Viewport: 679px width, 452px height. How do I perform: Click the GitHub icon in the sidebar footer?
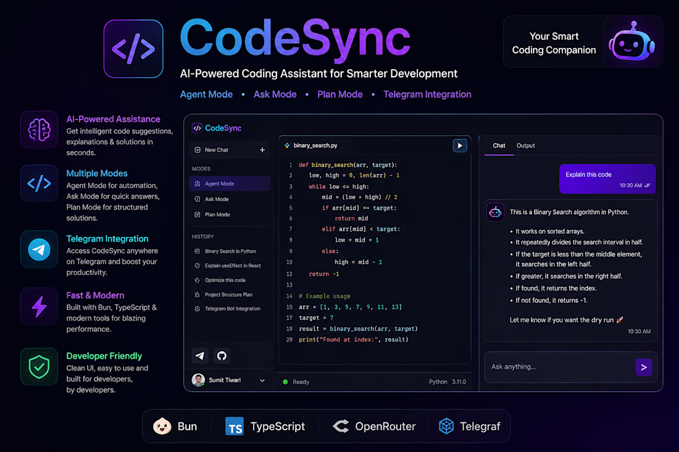click(222, 356)
